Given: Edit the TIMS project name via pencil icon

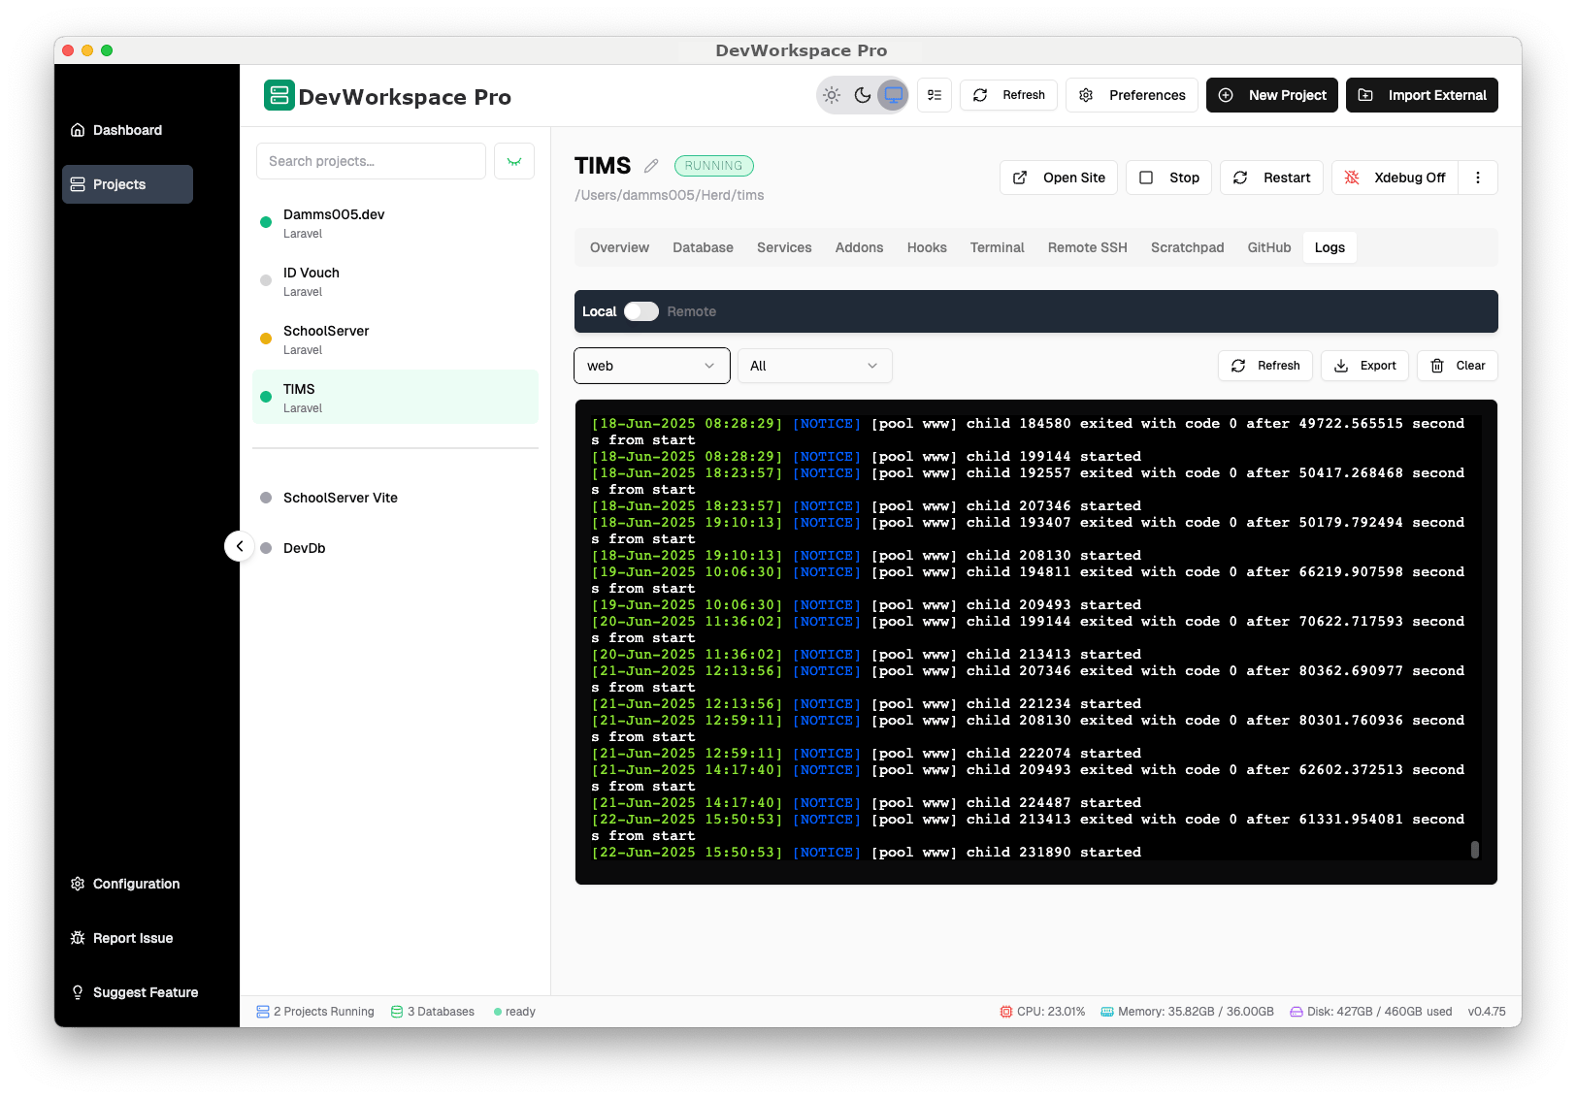Looking at the screenshot, I should 650,165.
